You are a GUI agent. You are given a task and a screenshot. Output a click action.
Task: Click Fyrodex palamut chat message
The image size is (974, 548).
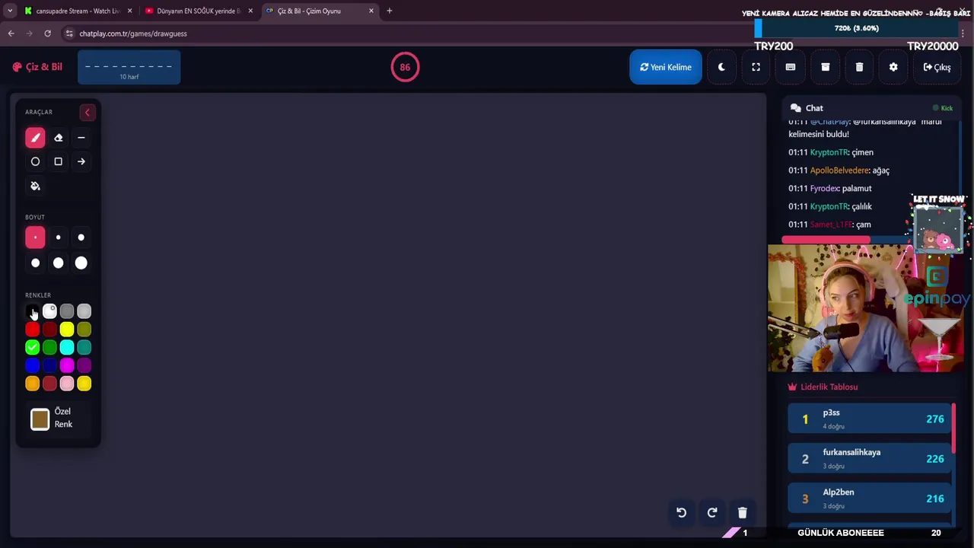(x=830, y=189)
